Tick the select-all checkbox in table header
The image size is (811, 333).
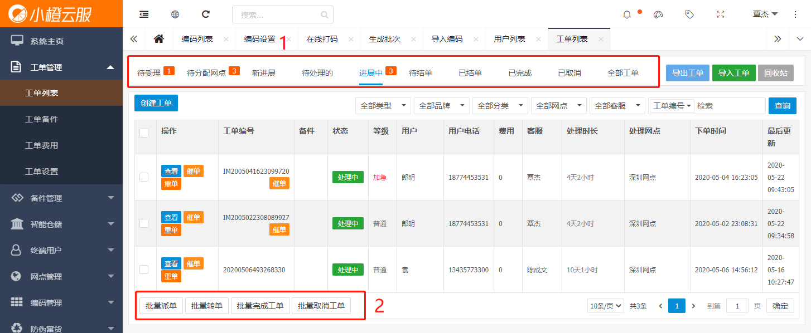(144, 133)
